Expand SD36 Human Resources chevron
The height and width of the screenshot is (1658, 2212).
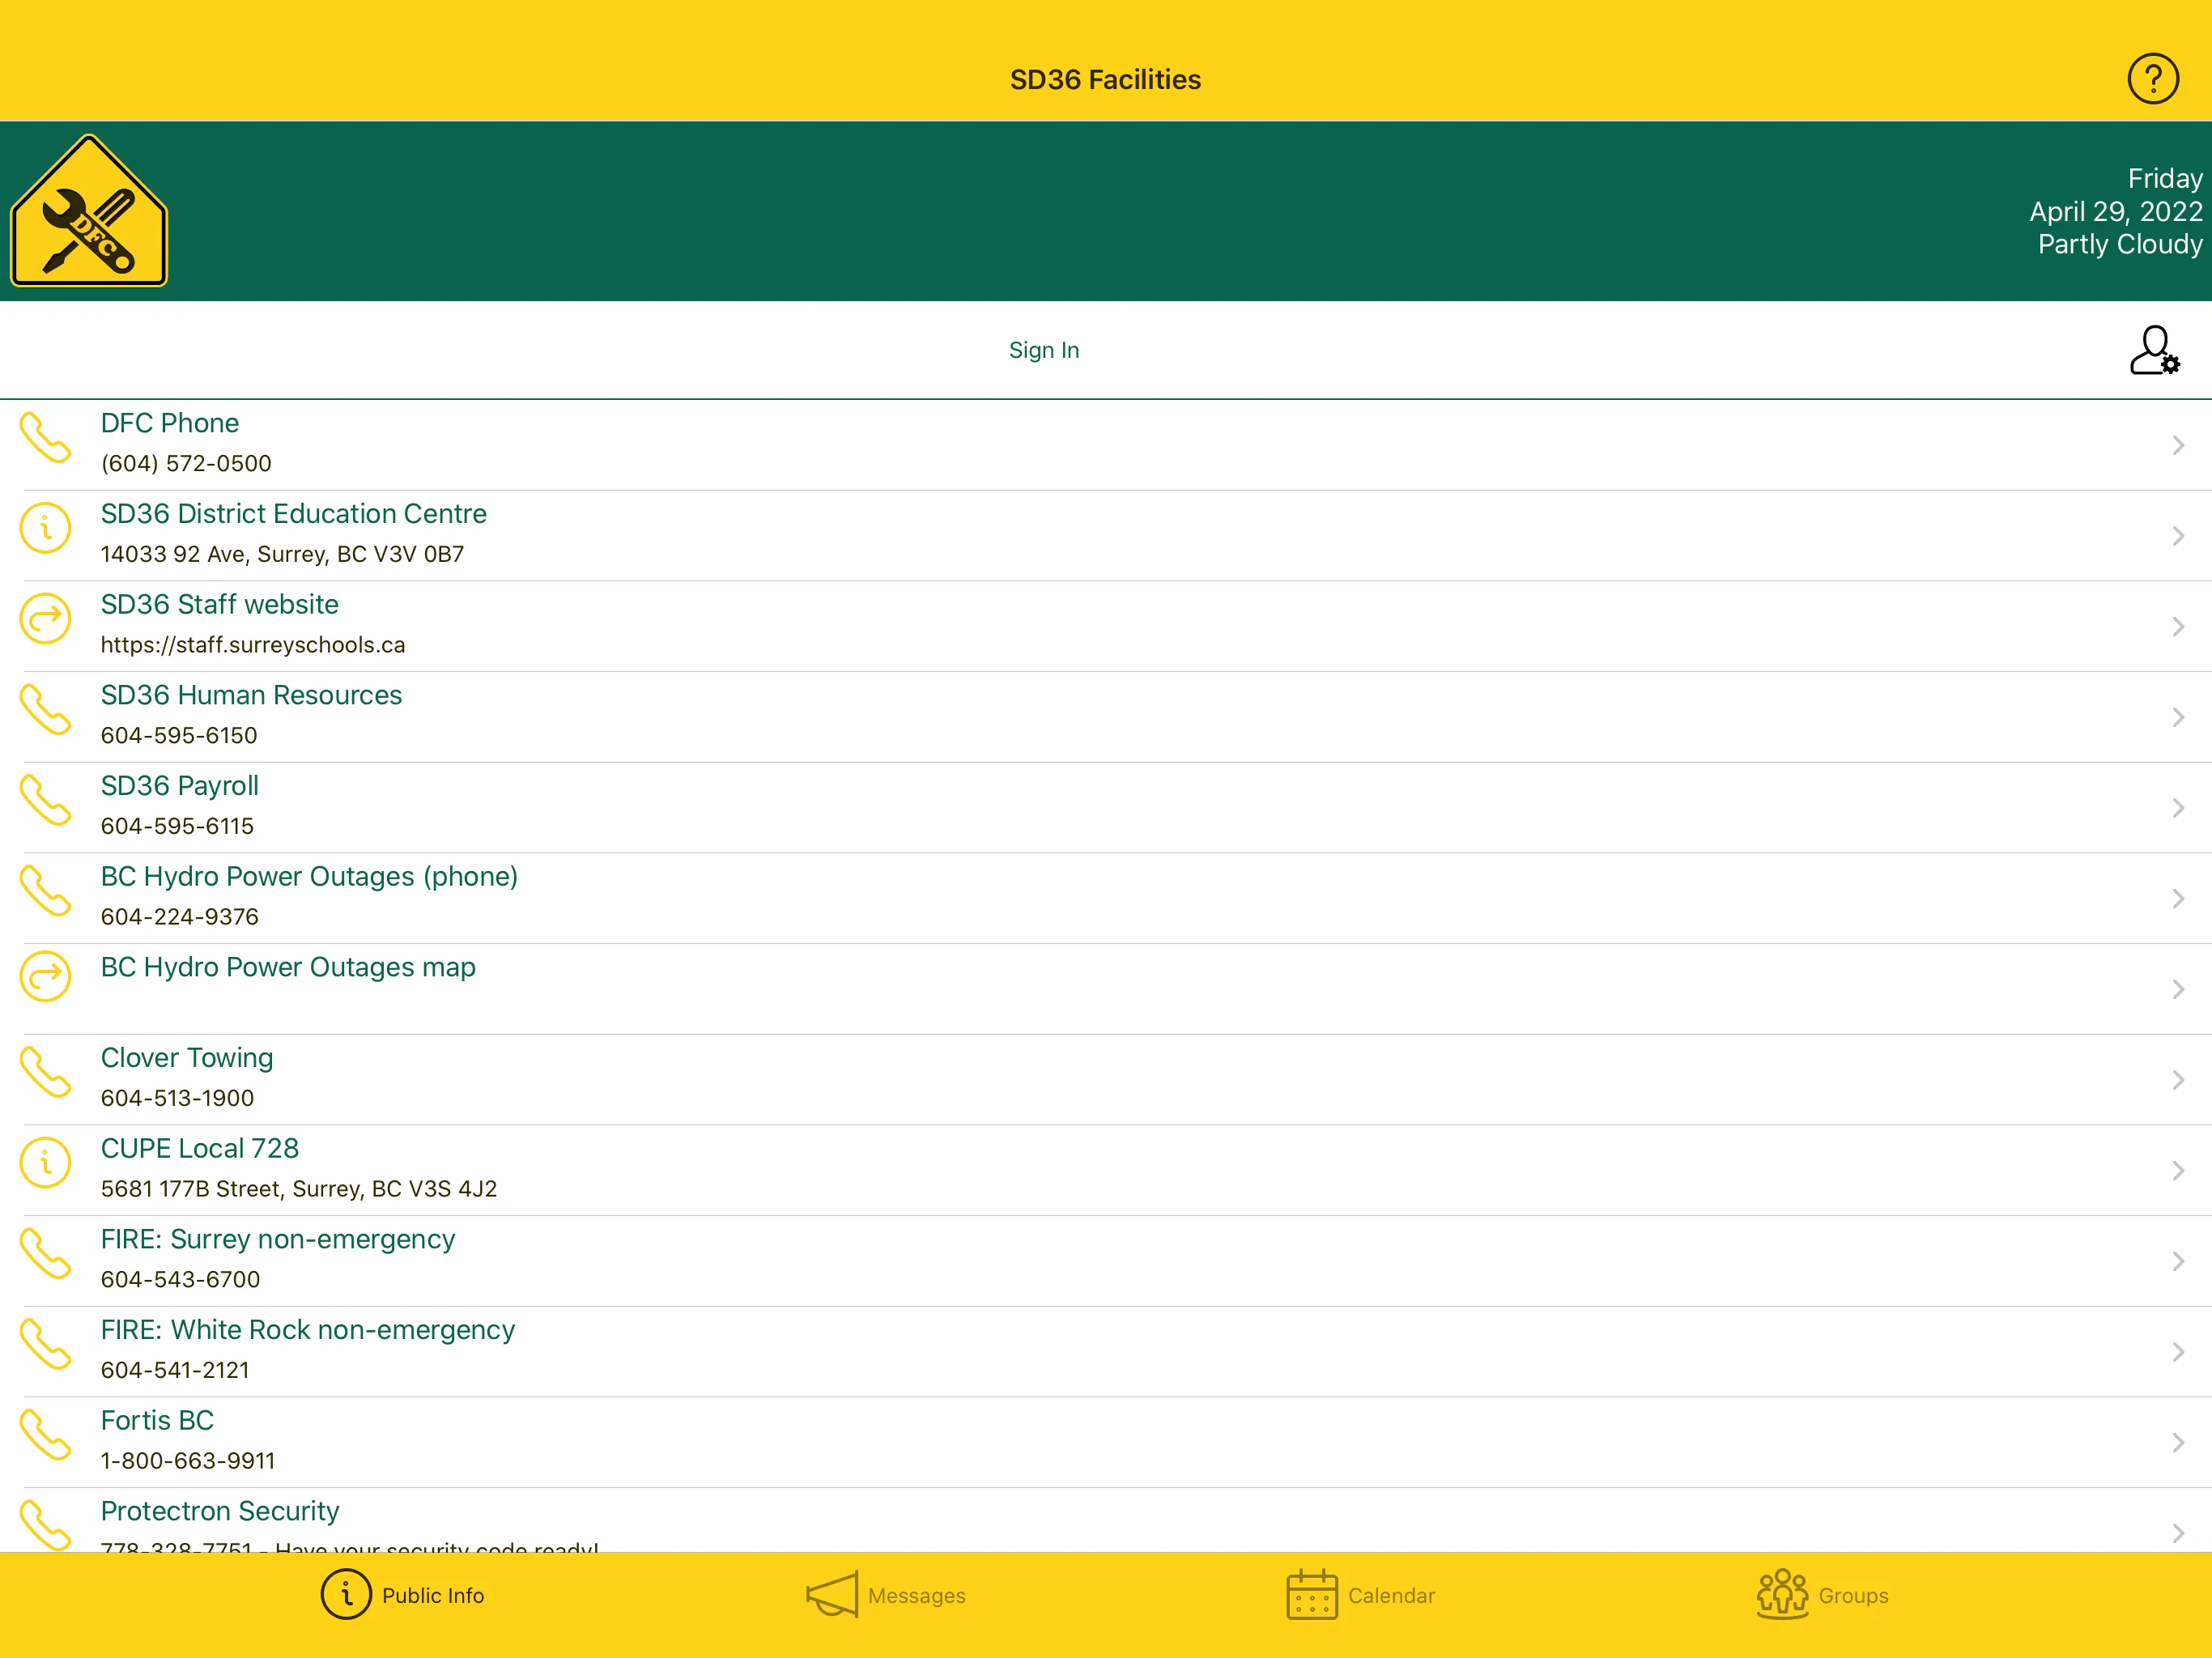(x=2178, y=717)
